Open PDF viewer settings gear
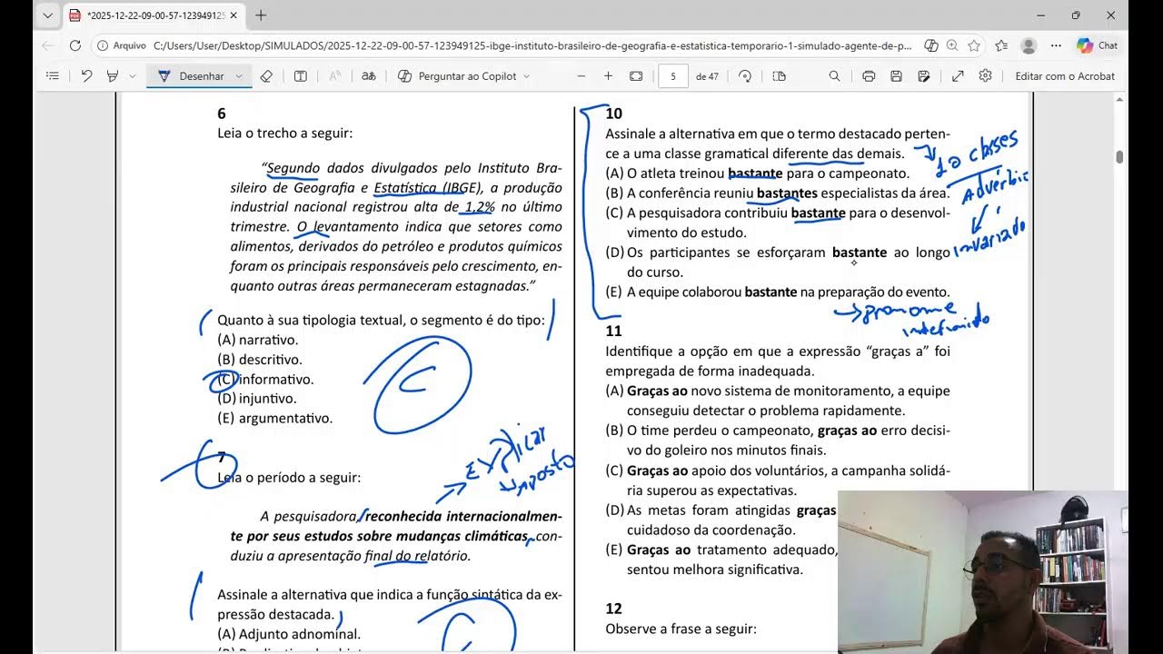Image resolution: width=1163 pixels, height=654 pixels. point(985,76)
